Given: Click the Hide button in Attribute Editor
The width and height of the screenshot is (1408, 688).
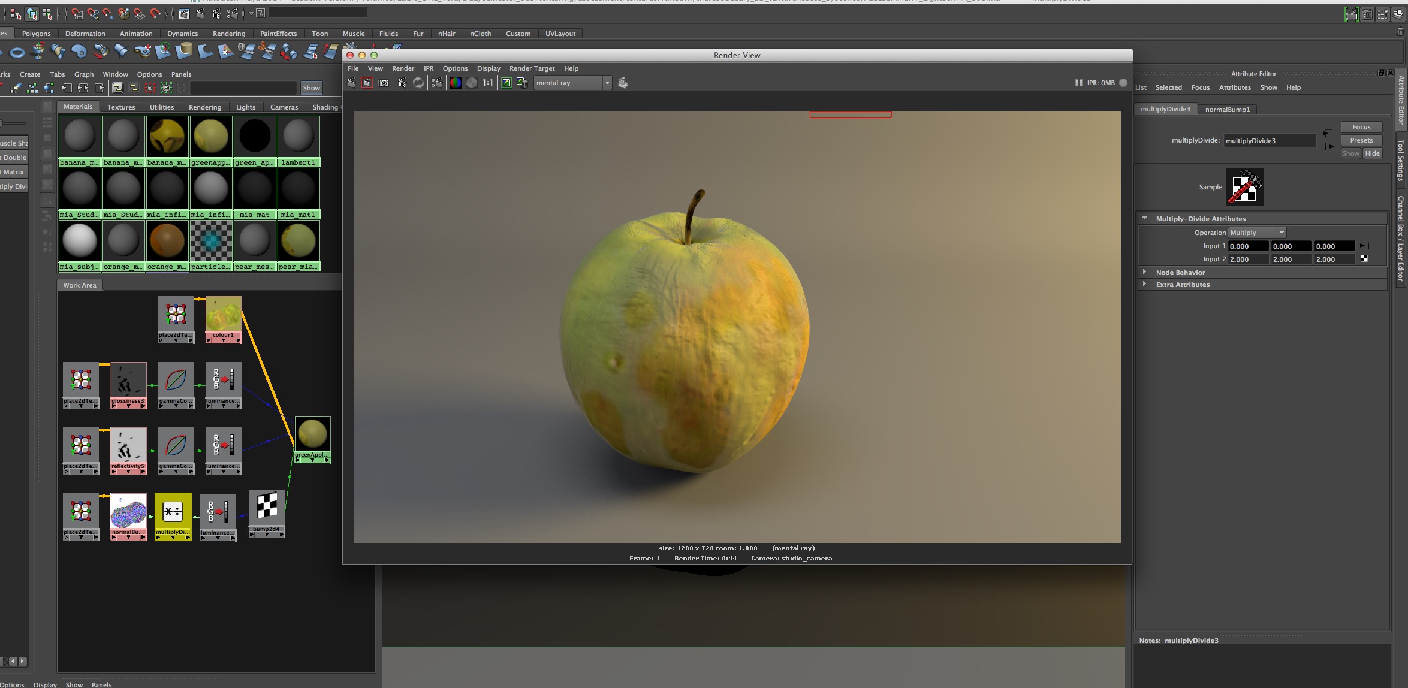Looking at the screenshot, I should (1372, 153).
